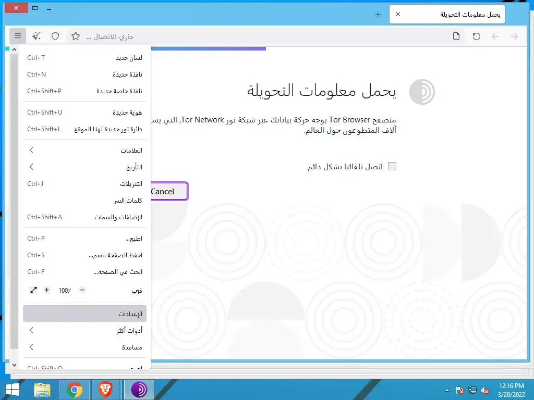Click the New Identity broom icon
The image size is (534, 400).
(x=37, y=36)
